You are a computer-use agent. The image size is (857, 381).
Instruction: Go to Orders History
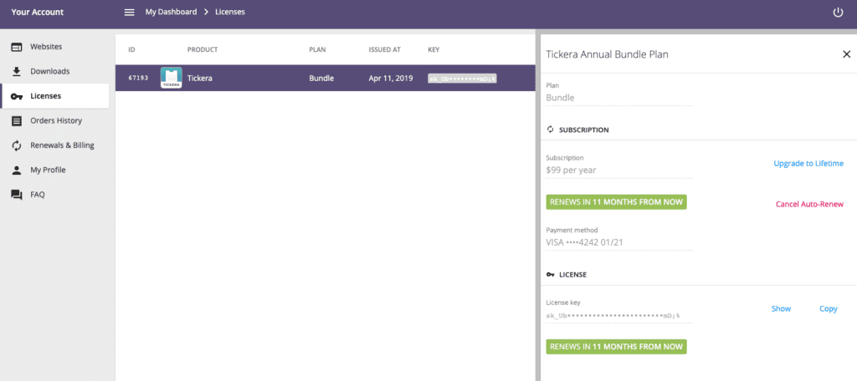tap(54, 120)
